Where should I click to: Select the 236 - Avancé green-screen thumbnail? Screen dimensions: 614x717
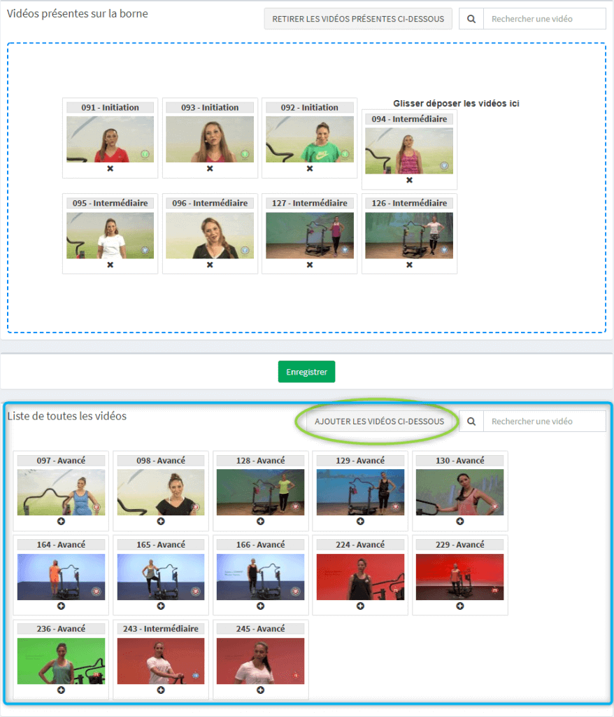[x=61, y=661]
